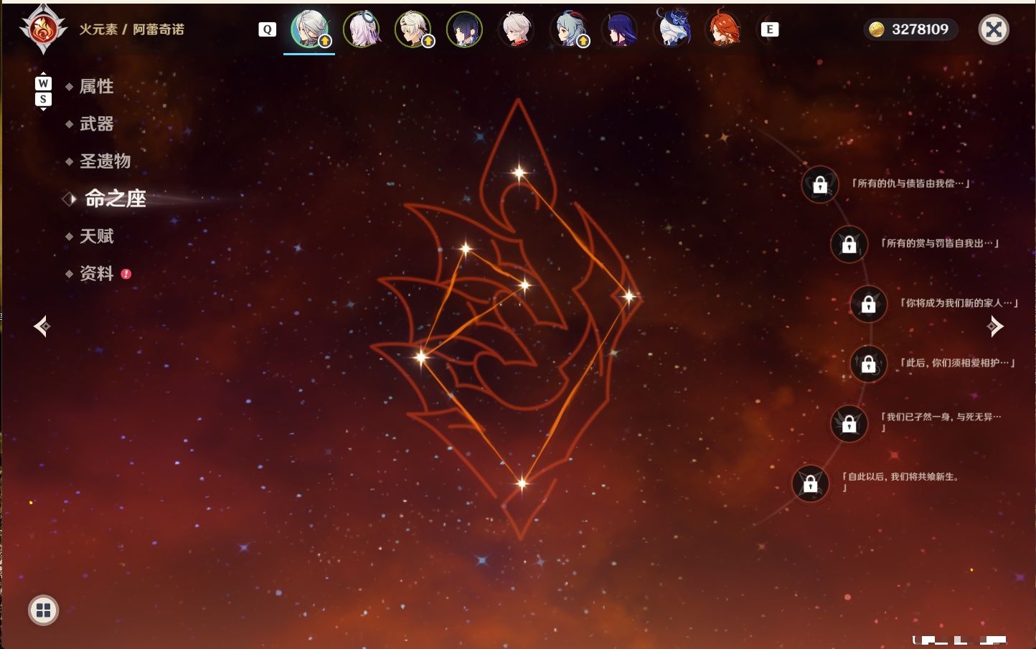The width and height of the screenshot is (1036, 649).
Task: Open locked constellation 「自此以后，我们将共飨新生。」
Action: point(810,483)
